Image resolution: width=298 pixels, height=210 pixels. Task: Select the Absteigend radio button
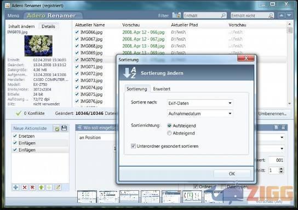(169, 133)
